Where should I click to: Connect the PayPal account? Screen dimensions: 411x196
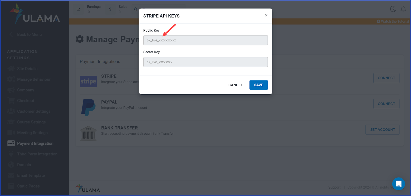pyautogui.click(x=386, y=104)
